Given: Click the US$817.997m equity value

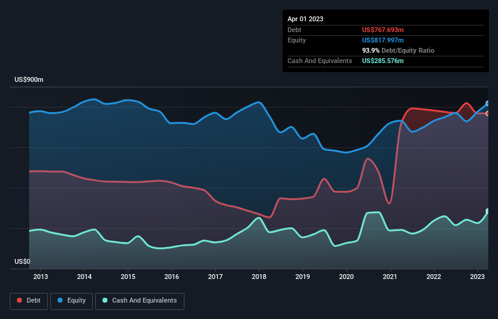Looking at the screenshot, I should tap(383, 40).
